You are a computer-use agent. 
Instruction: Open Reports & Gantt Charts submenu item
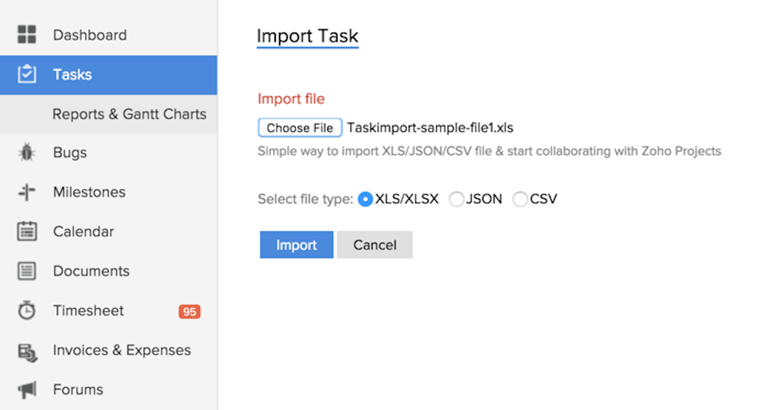pyautogui.click(x=129, y=114)
